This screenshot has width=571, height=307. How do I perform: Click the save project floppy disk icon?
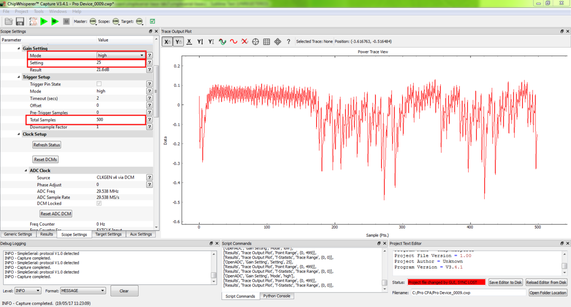(20, 21)
